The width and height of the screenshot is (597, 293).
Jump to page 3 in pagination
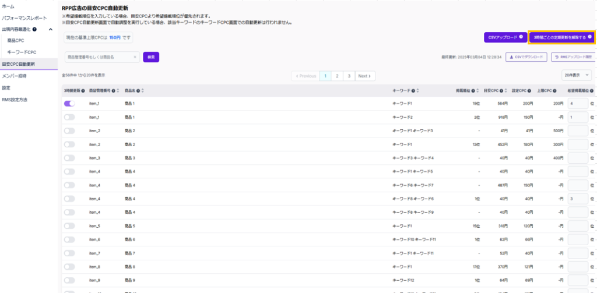pos(349,76)
